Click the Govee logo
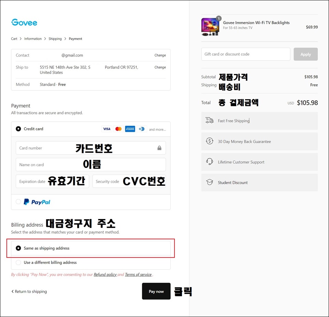 pos(24,22)
